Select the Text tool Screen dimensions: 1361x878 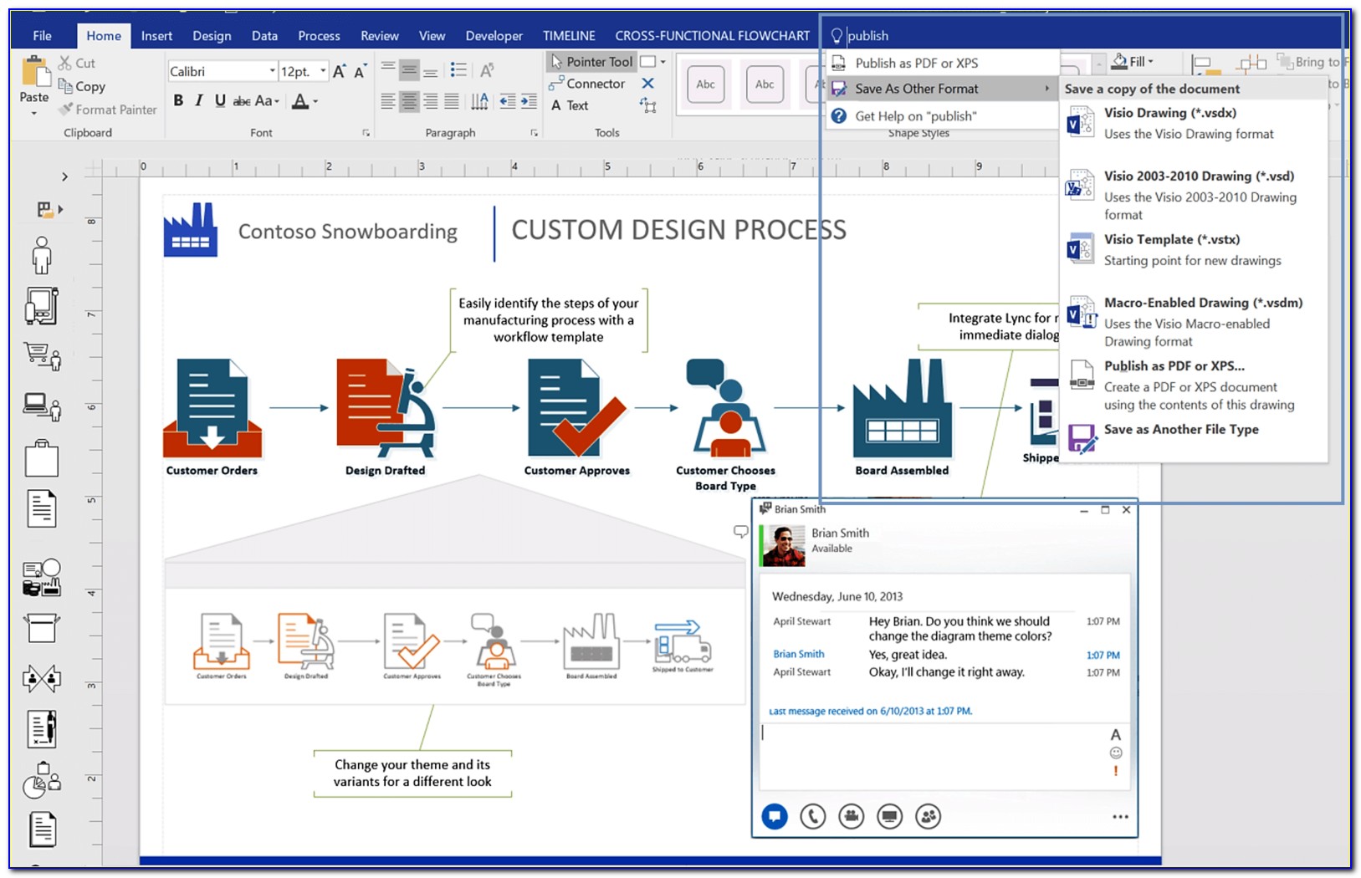570,105
